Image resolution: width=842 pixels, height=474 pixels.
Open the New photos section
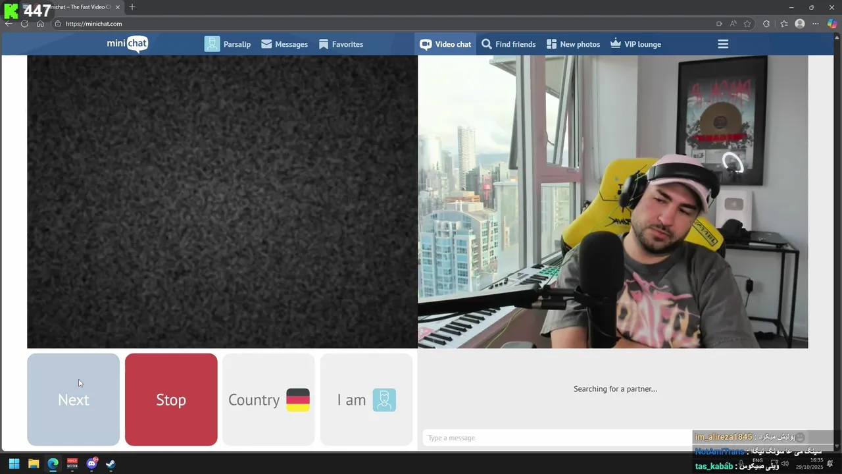(x=573, y=44)
